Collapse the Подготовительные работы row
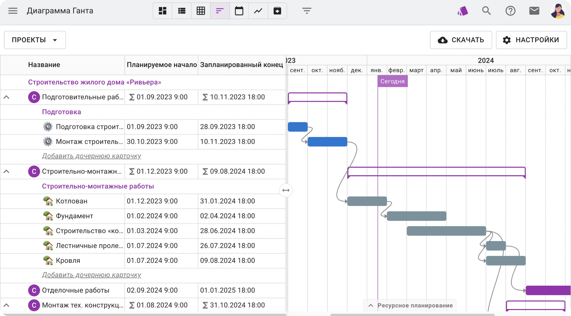This screenshot has height=316, width=571. (6, 97)
